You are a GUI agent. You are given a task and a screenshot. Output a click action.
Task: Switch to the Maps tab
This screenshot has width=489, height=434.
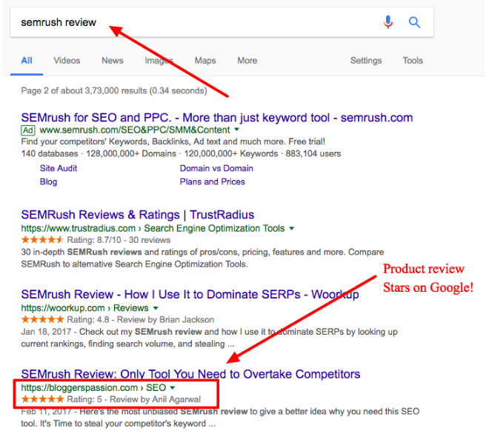205,61
